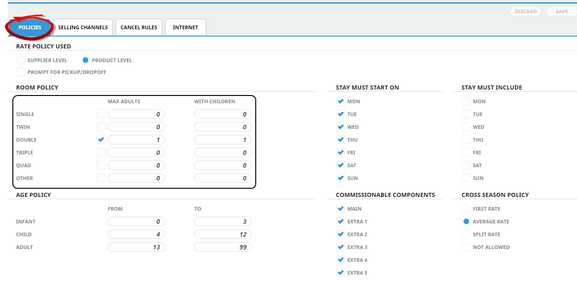Select Triple room With Children field
The width and height of the screenshot is (577, 281).
[223, 153]
